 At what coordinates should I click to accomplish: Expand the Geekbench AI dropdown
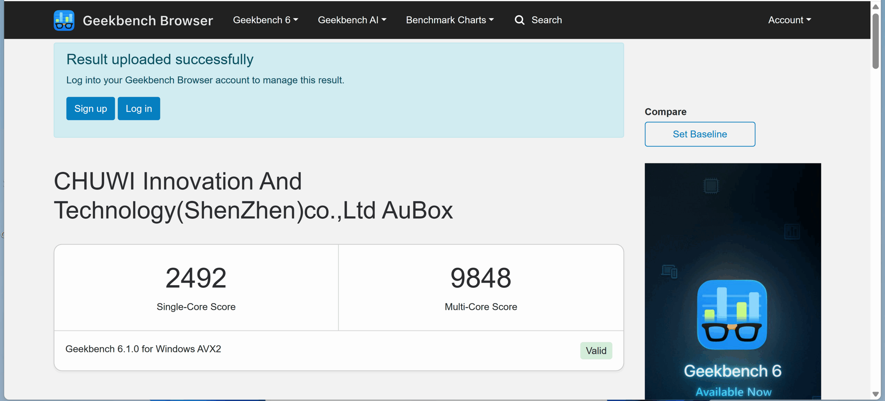coord(352,20)
